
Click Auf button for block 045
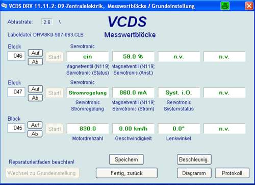(35, 125)
